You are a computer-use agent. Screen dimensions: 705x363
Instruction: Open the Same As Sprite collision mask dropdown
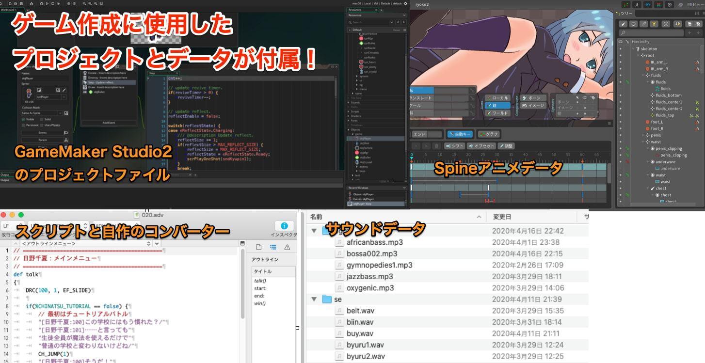[x=41, y=113]
